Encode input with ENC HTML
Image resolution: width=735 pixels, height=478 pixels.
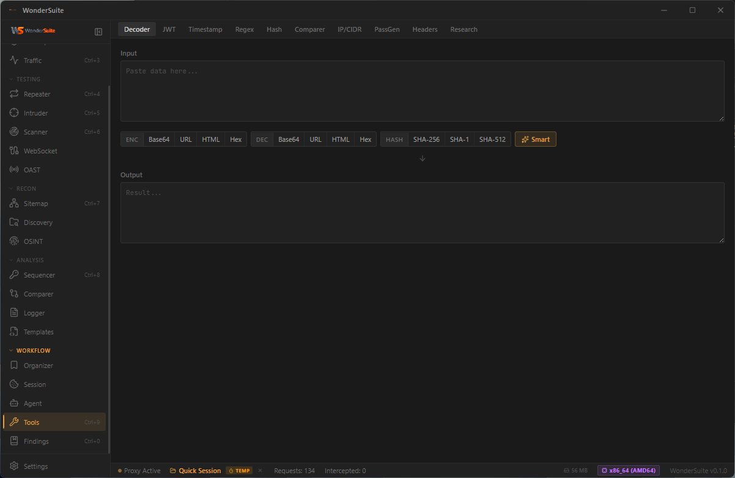point(211,139)
